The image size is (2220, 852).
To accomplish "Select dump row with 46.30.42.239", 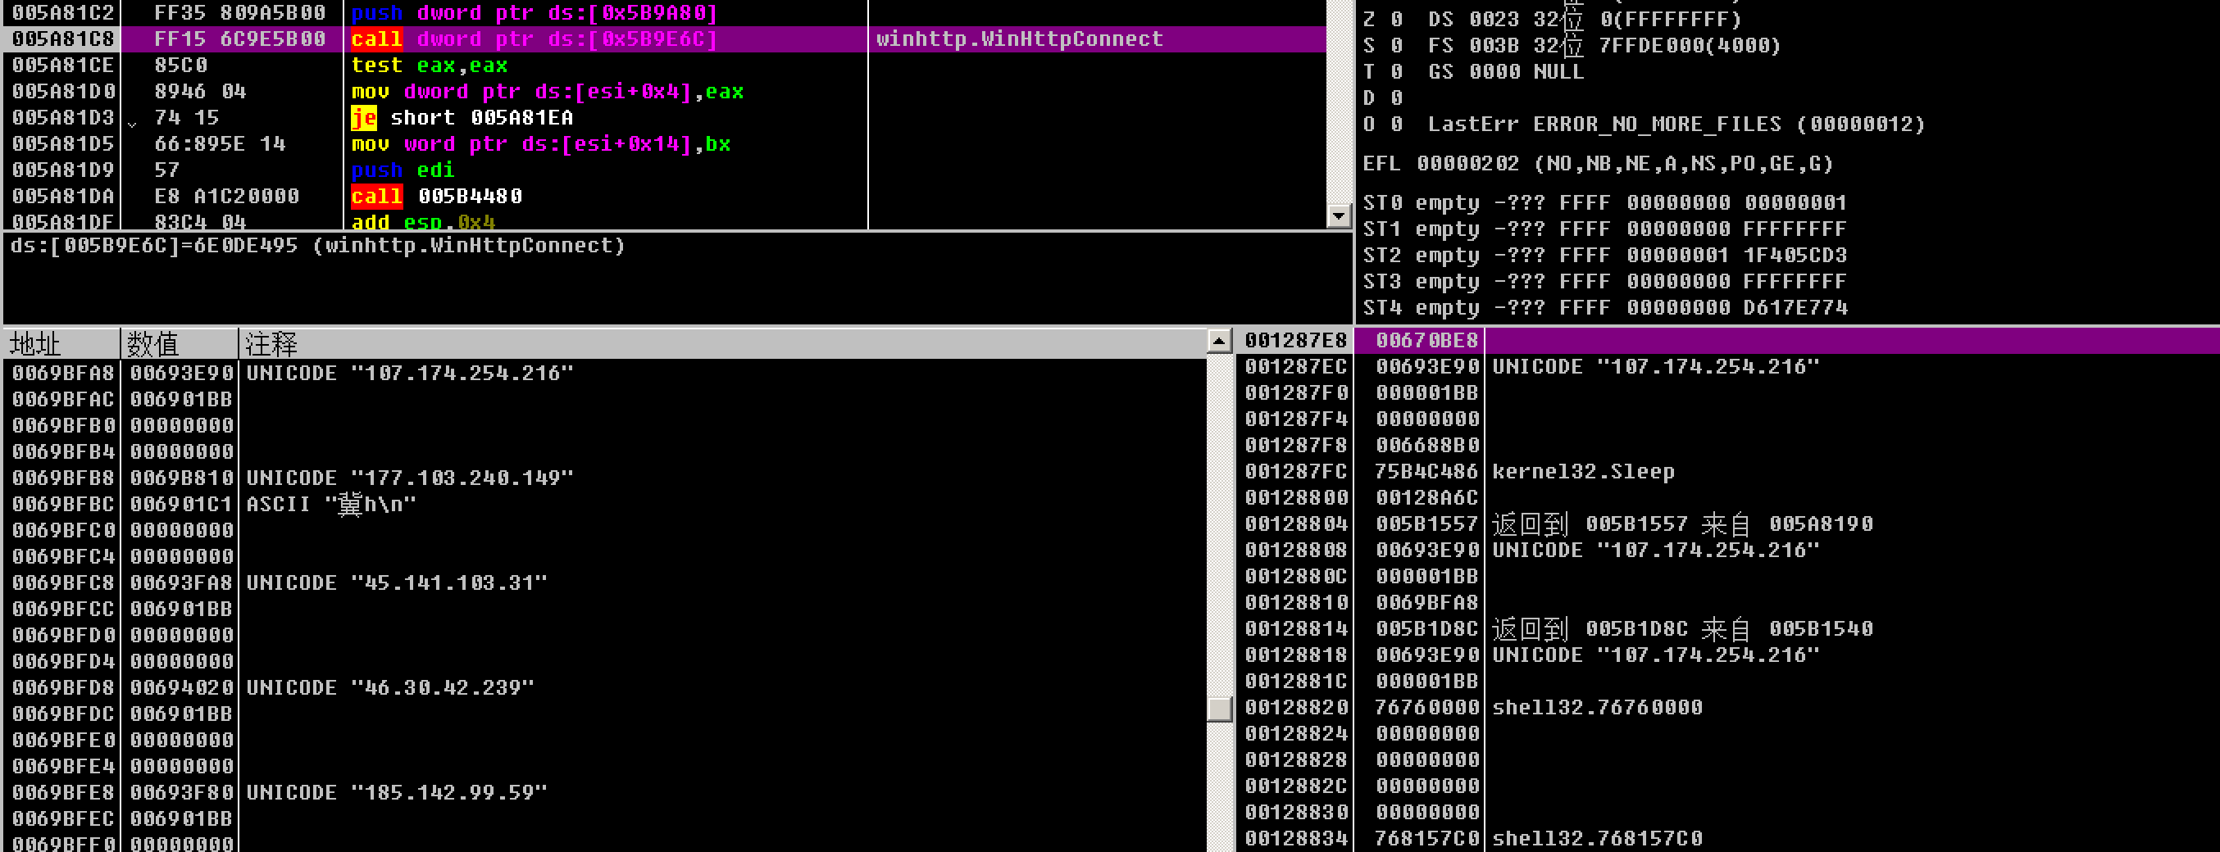I will (605, 687).
